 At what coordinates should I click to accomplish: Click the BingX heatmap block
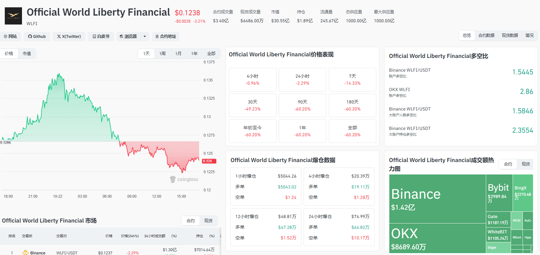523,193
